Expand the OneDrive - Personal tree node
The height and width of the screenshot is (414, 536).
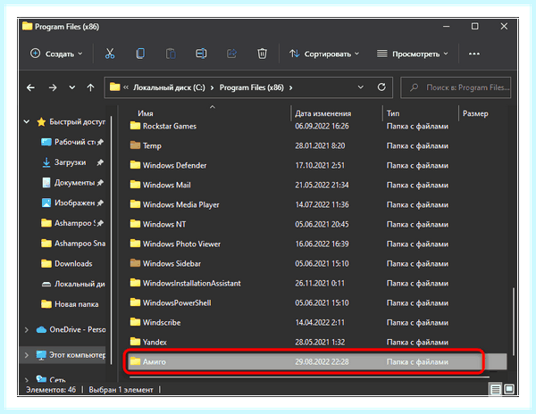(x=26, y=330)
